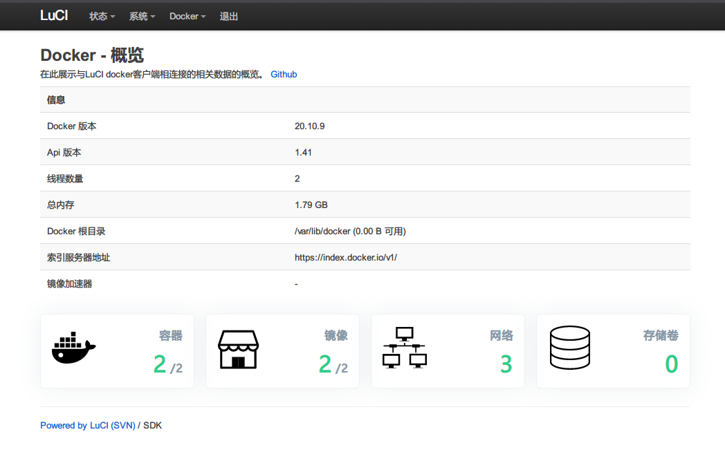Click the 信息 table header
The width and height of the screenshot is (725, 470).
[56, 100]
